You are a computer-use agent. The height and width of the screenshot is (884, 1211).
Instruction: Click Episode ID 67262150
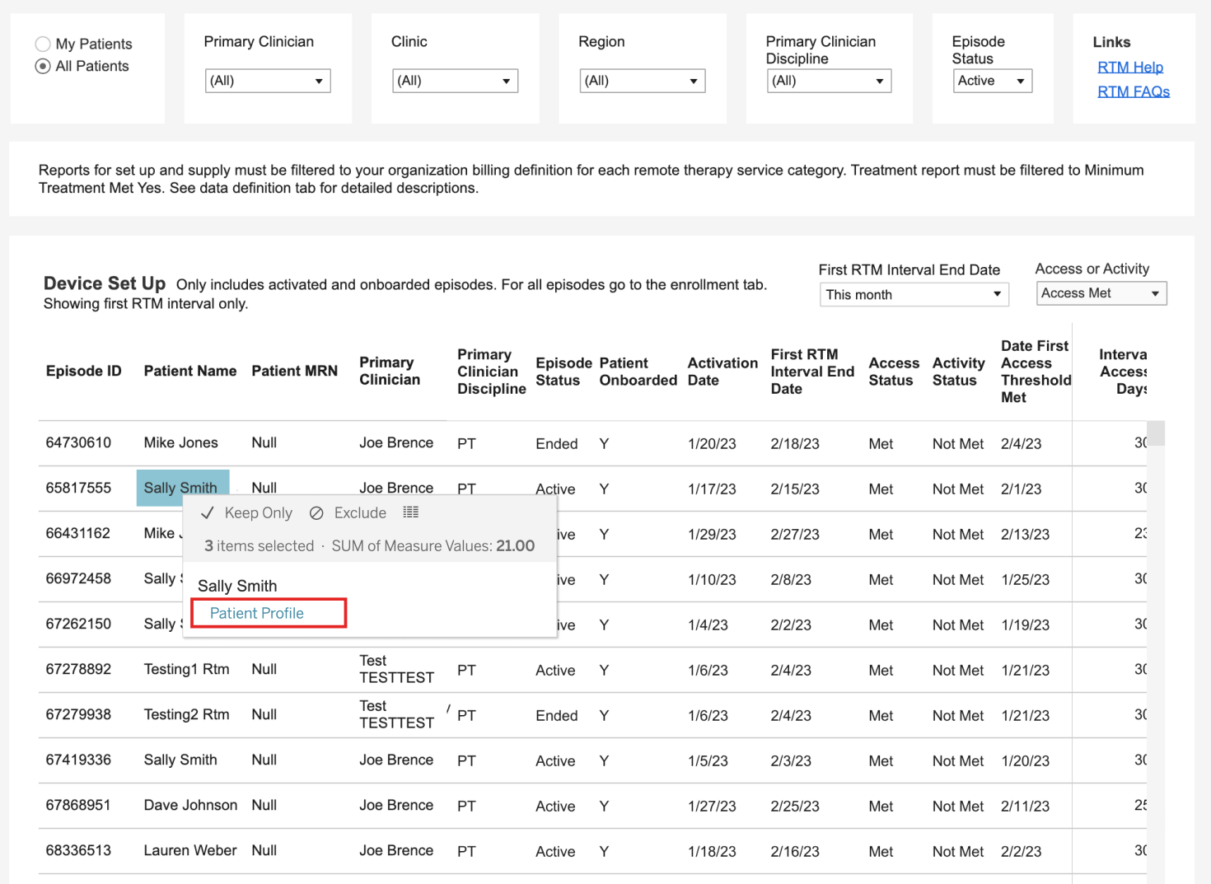(78, 624)
